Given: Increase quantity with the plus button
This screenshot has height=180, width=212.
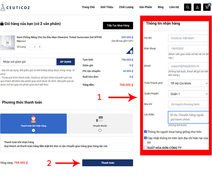Looking at the screenshot, I should click(x=40, y=47).
